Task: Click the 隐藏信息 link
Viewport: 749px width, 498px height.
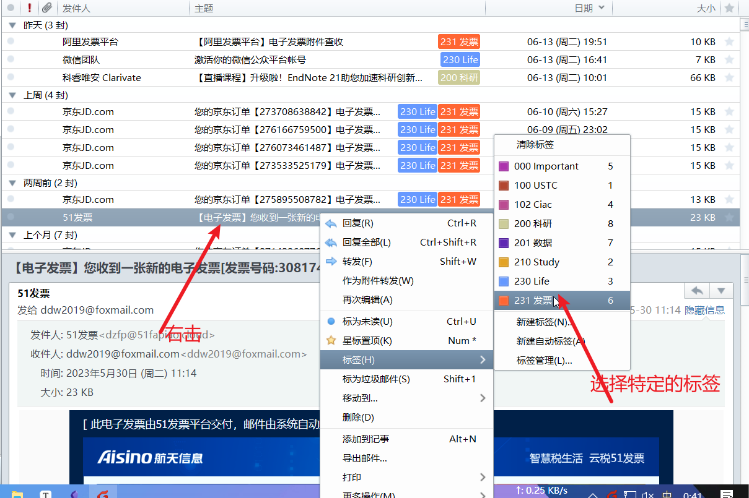Action: point(704,310)
